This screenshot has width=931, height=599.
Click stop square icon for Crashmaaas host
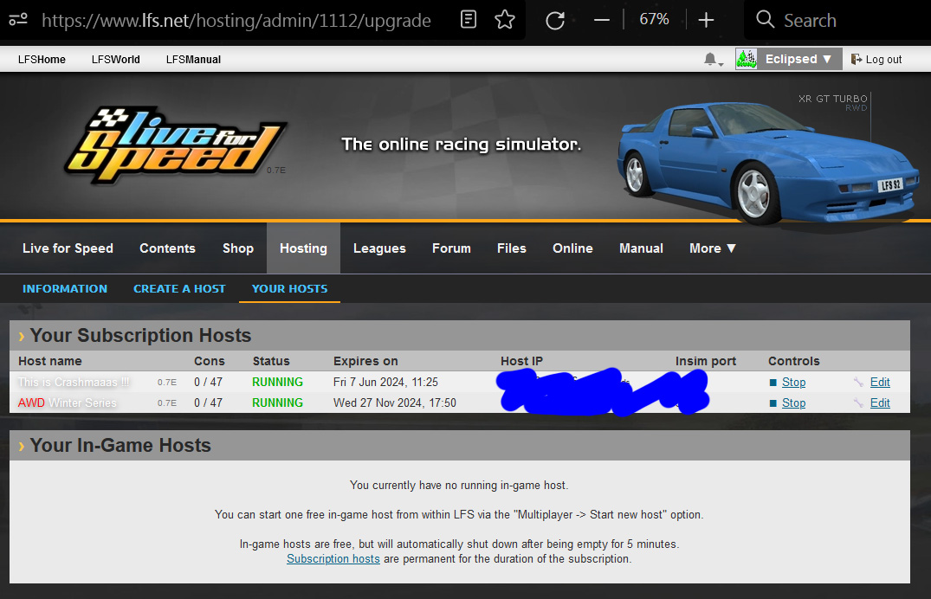pos(773,383)
